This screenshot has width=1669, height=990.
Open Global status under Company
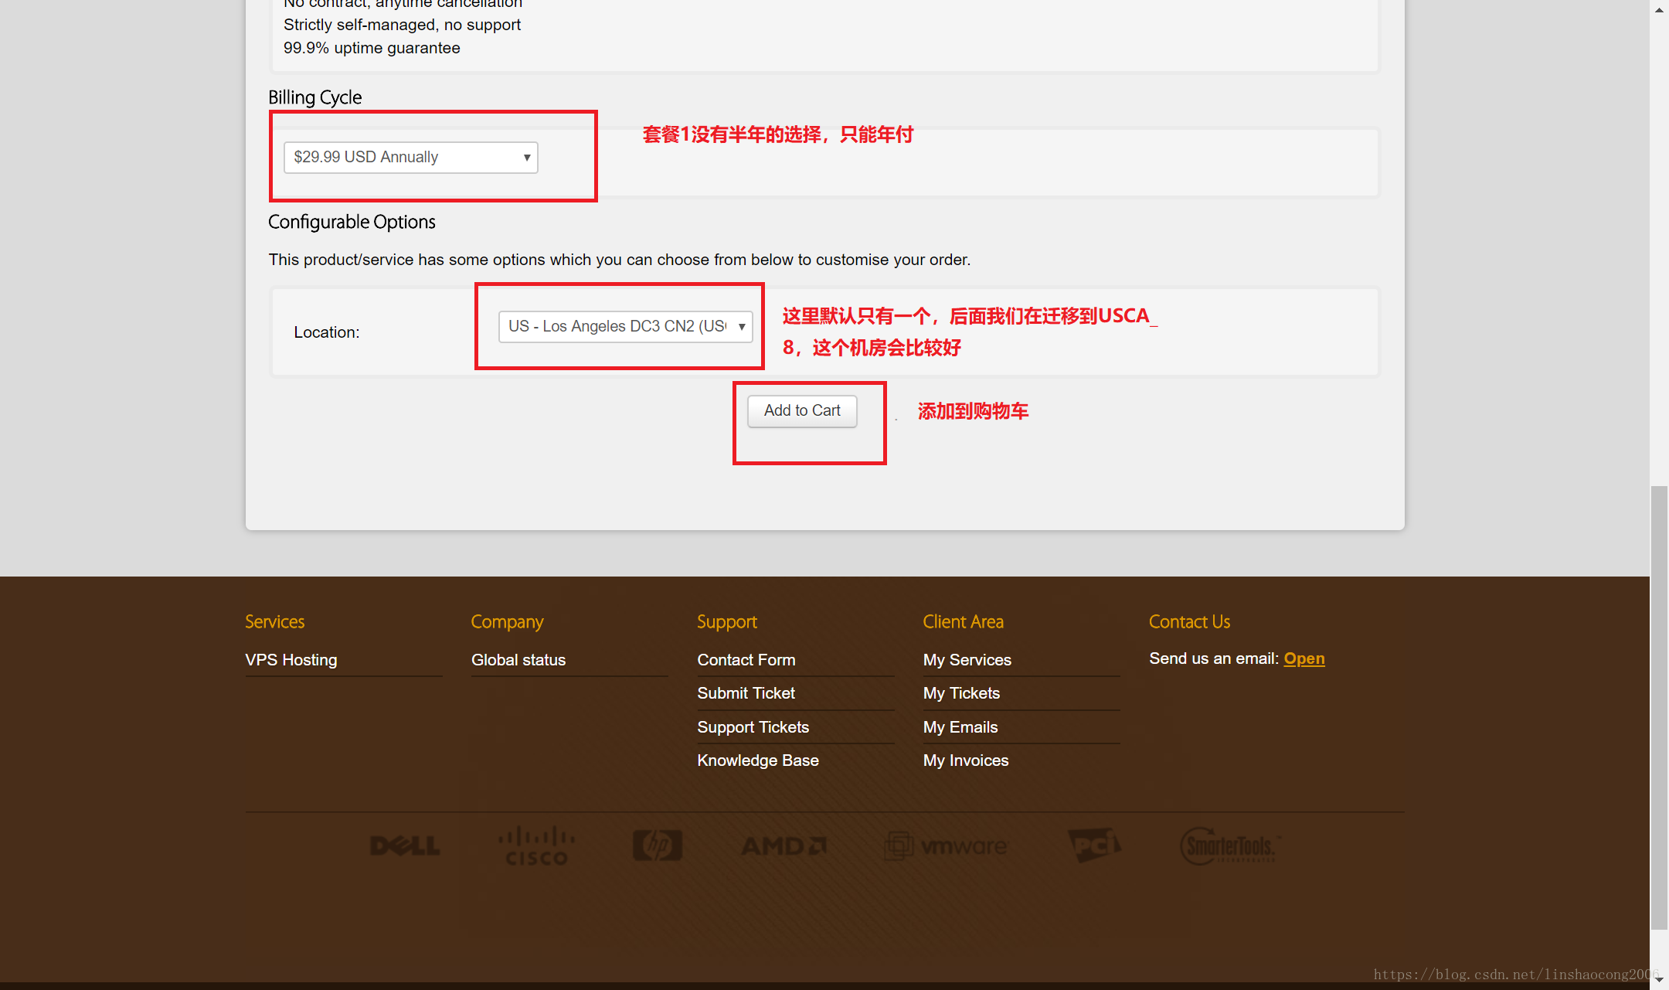(518, 660)
